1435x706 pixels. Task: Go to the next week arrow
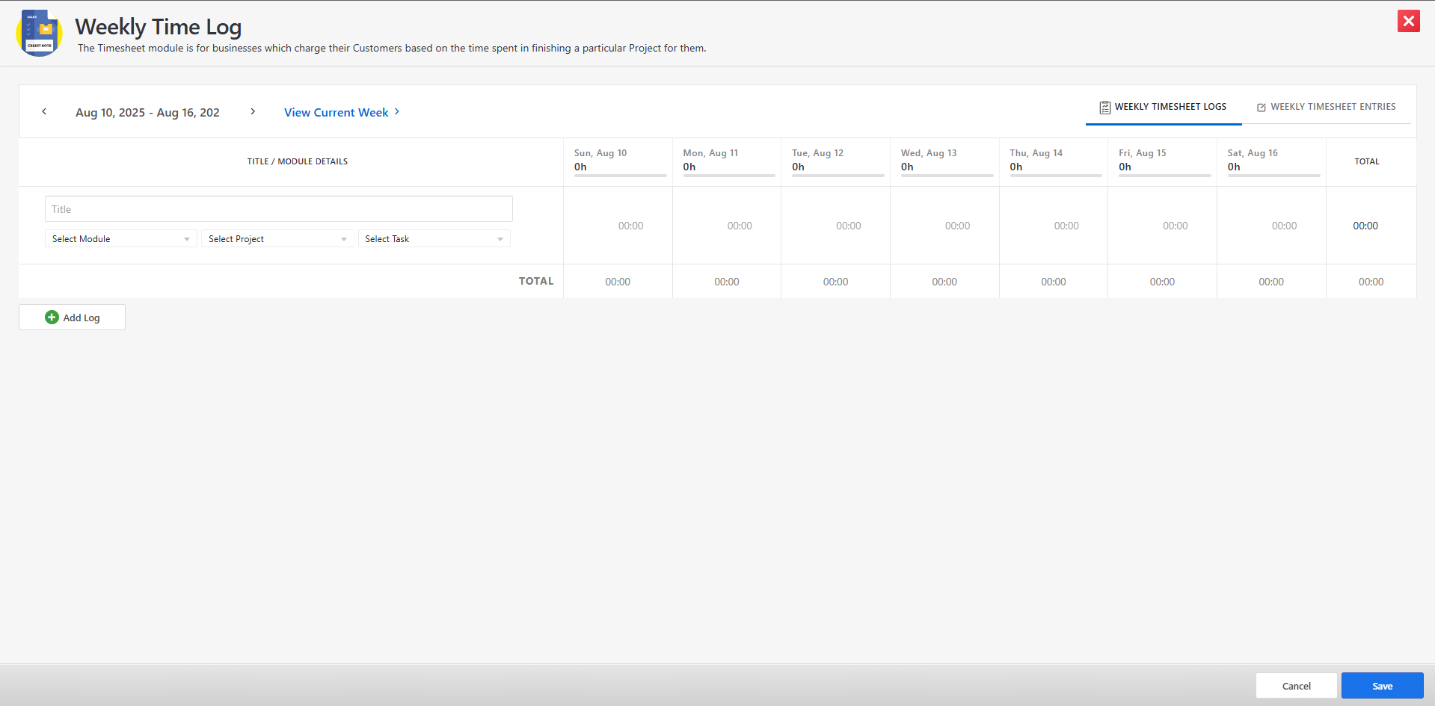(x=253, y=111)
